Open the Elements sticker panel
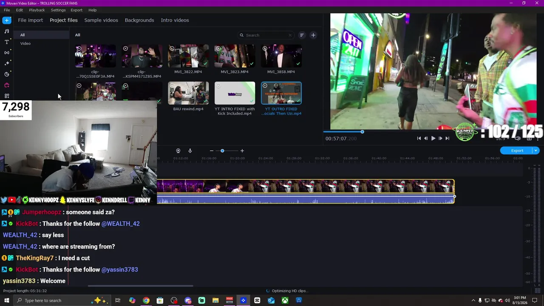Viewport: 544px width, 306px height. [x=7, y=74]
